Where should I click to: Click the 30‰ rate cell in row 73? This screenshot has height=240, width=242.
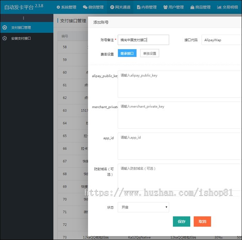click(219, 238)
